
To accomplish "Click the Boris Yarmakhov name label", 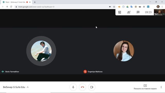I will pos(12,72).
